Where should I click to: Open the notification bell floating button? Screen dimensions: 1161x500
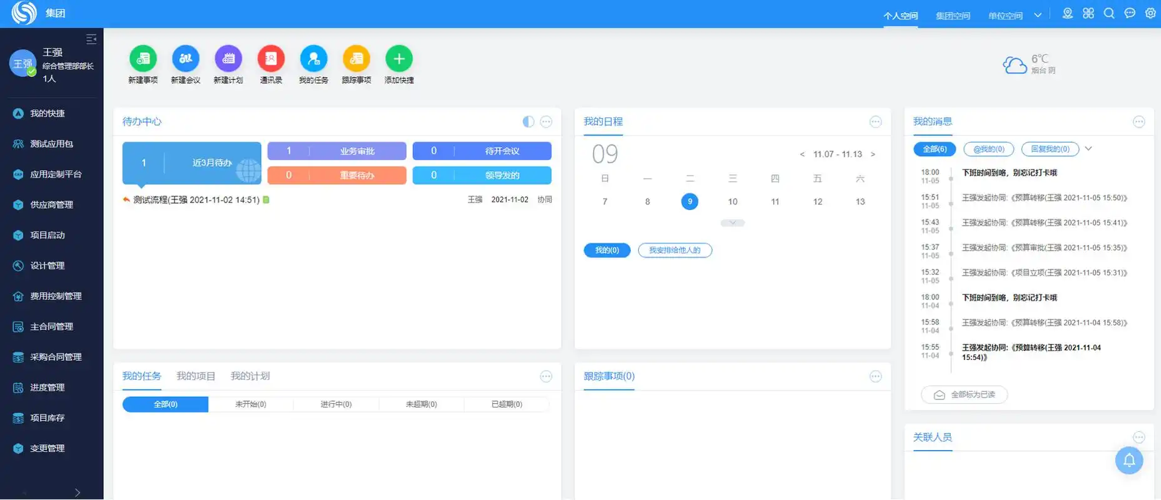pyautogui.click(x=1129, y=461)
